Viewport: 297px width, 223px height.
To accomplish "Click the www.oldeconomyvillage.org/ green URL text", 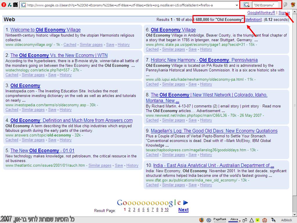I will (x=29, y=44).
